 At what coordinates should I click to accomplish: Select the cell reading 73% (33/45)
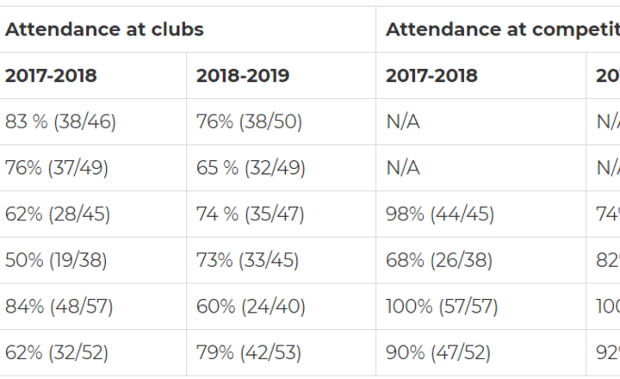click(249, 260)
